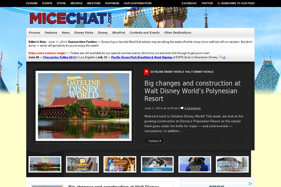Click the red star category badge
The height and width of the screenshot is (187, 281).
click(146, 72)
